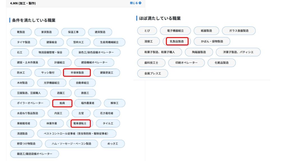Open the ペストコントロール従事者 tag
The width and height of the screenshot is (287, 161).
pyautogui.click(x=77, y=134)
